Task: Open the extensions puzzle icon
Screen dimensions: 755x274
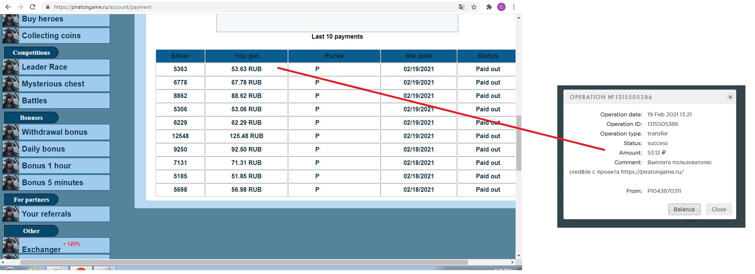Action: click(489, 7)
